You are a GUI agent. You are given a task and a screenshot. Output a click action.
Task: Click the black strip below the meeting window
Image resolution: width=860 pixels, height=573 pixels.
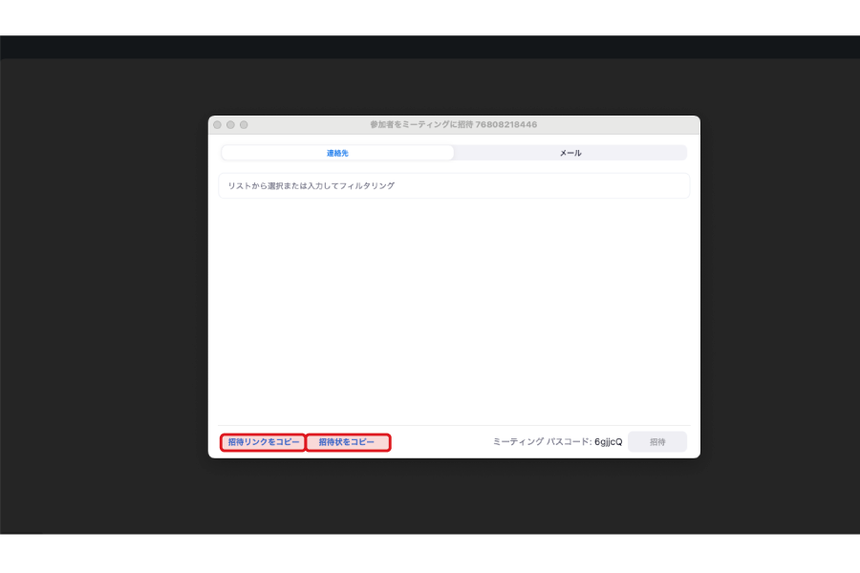tap(430, 554)
